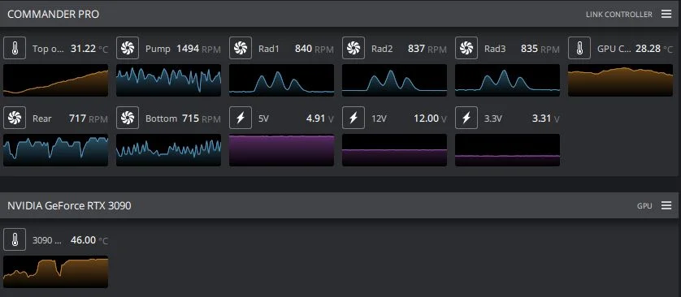Click the Rear sensor label
Screen dimensions: 681x297
pos(41,118)
